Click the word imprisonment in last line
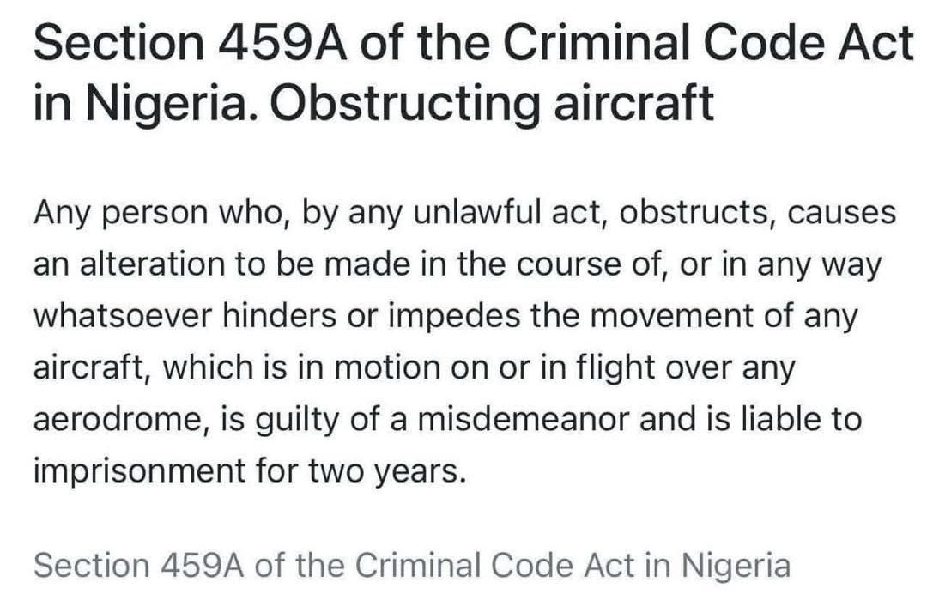The width and height of the screenshot is (927, 613). [139, 471]
